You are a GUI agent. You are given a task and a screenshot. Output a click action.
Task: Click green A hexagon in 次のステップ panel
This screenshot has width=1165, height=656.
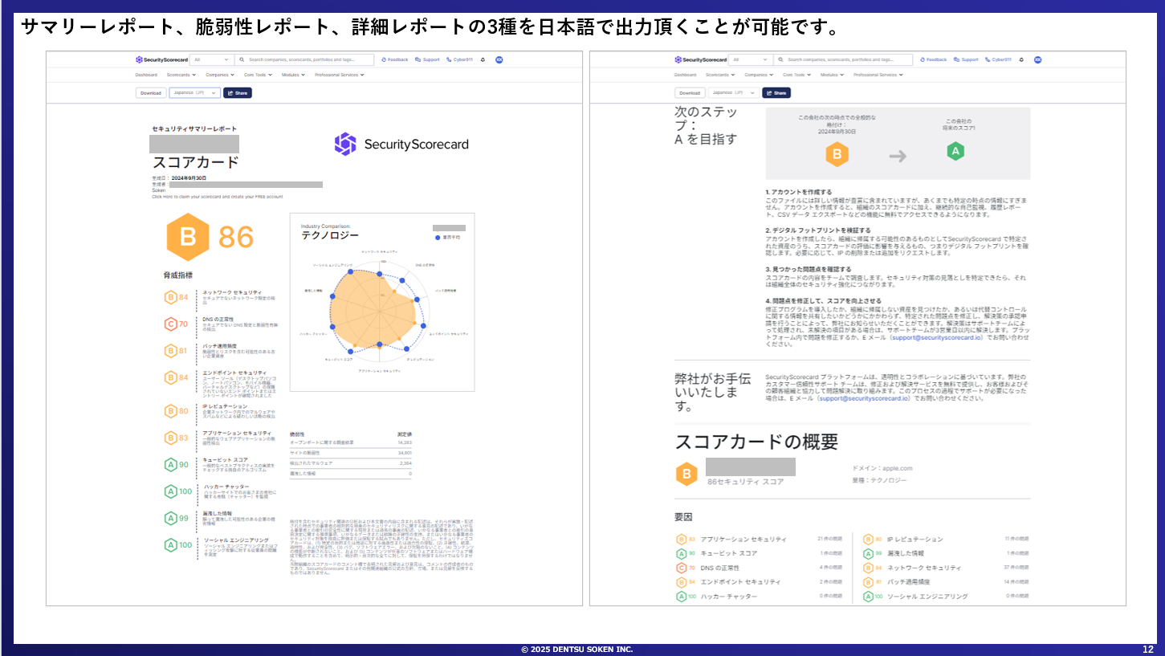(955, 151)
